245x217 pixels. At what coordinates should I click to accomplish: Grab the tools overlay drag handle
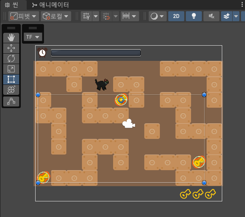pos(11,28)
